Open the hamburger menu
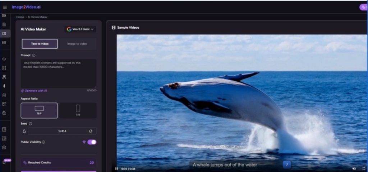The width and height of the screenshot is (368, 172). coord(5,7)
